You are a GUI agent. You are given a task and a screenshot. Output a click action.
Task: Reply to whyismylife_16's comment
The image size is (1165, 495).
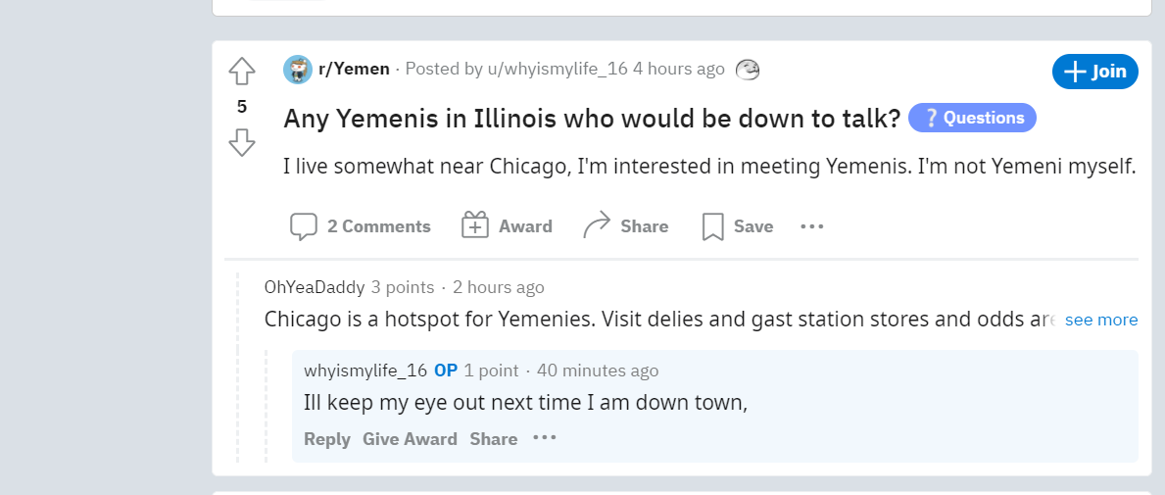tap(327, 439)
